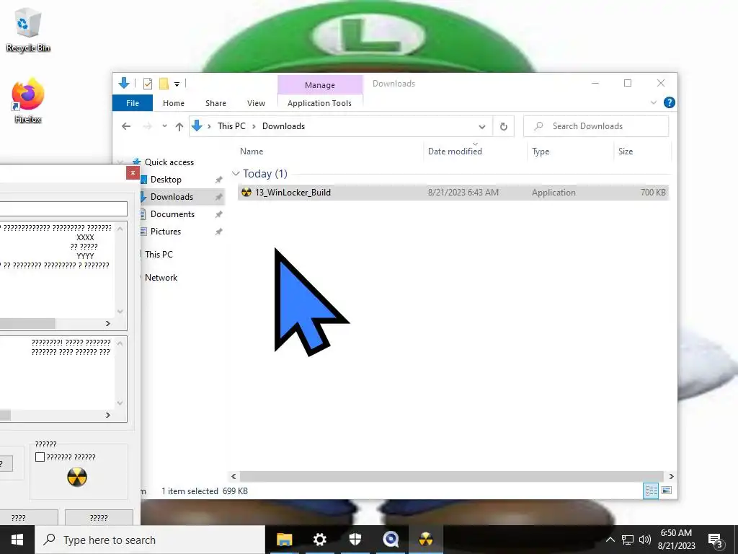Click the horizontal scrollbar in file list
This screenshot has height=554, width=738.
[452, 476]
